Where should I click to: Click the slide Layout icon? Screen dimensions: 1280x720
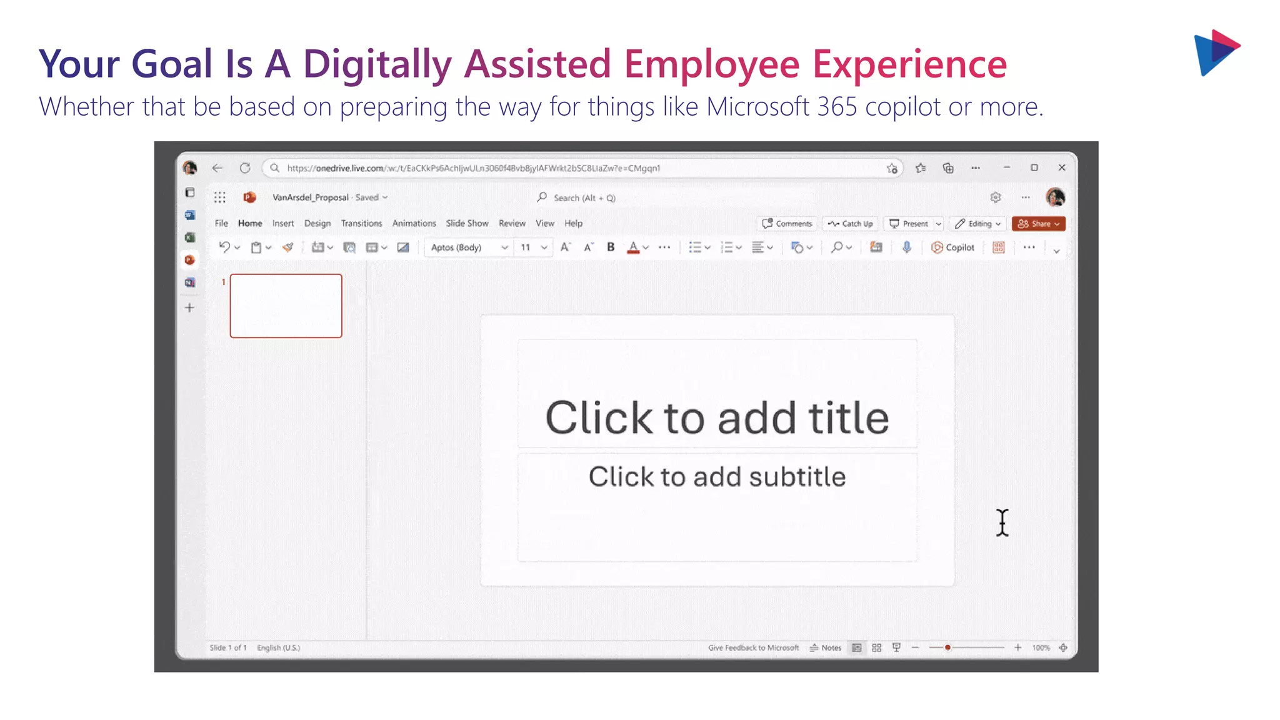pos(372,247)
